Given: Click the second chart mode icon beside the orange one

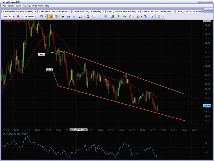Looking at the screenshot, I should 56,16.
